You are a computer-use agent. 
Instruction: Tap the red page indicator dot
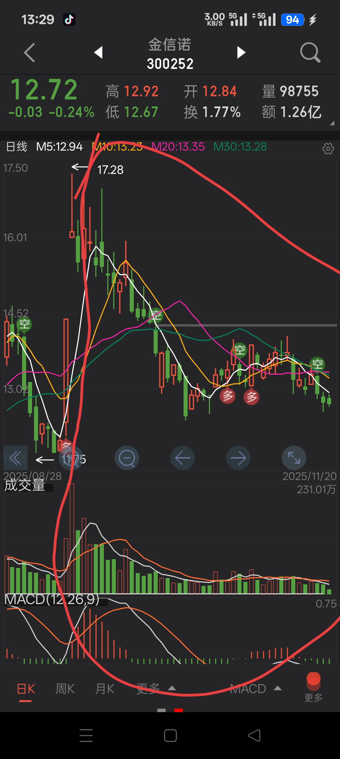(178, 710)
